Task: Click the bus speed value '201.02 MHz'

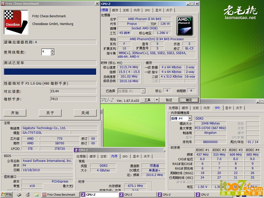Action: tap(129, 76)
